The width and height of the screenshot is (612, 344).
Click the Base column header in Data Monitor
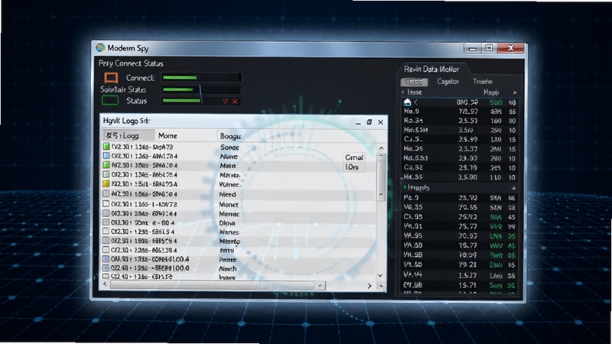point(415,92)
